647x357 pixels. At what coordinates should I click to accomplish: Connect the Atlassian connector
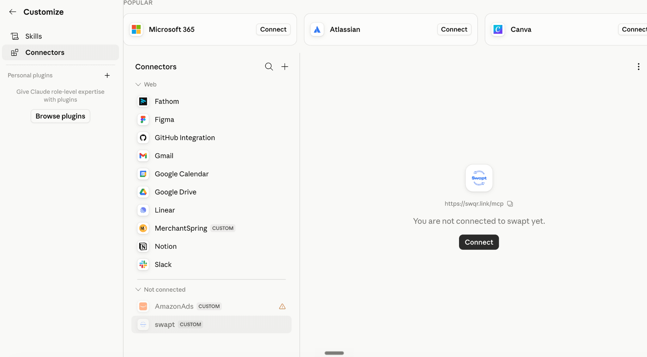(454, 29)
